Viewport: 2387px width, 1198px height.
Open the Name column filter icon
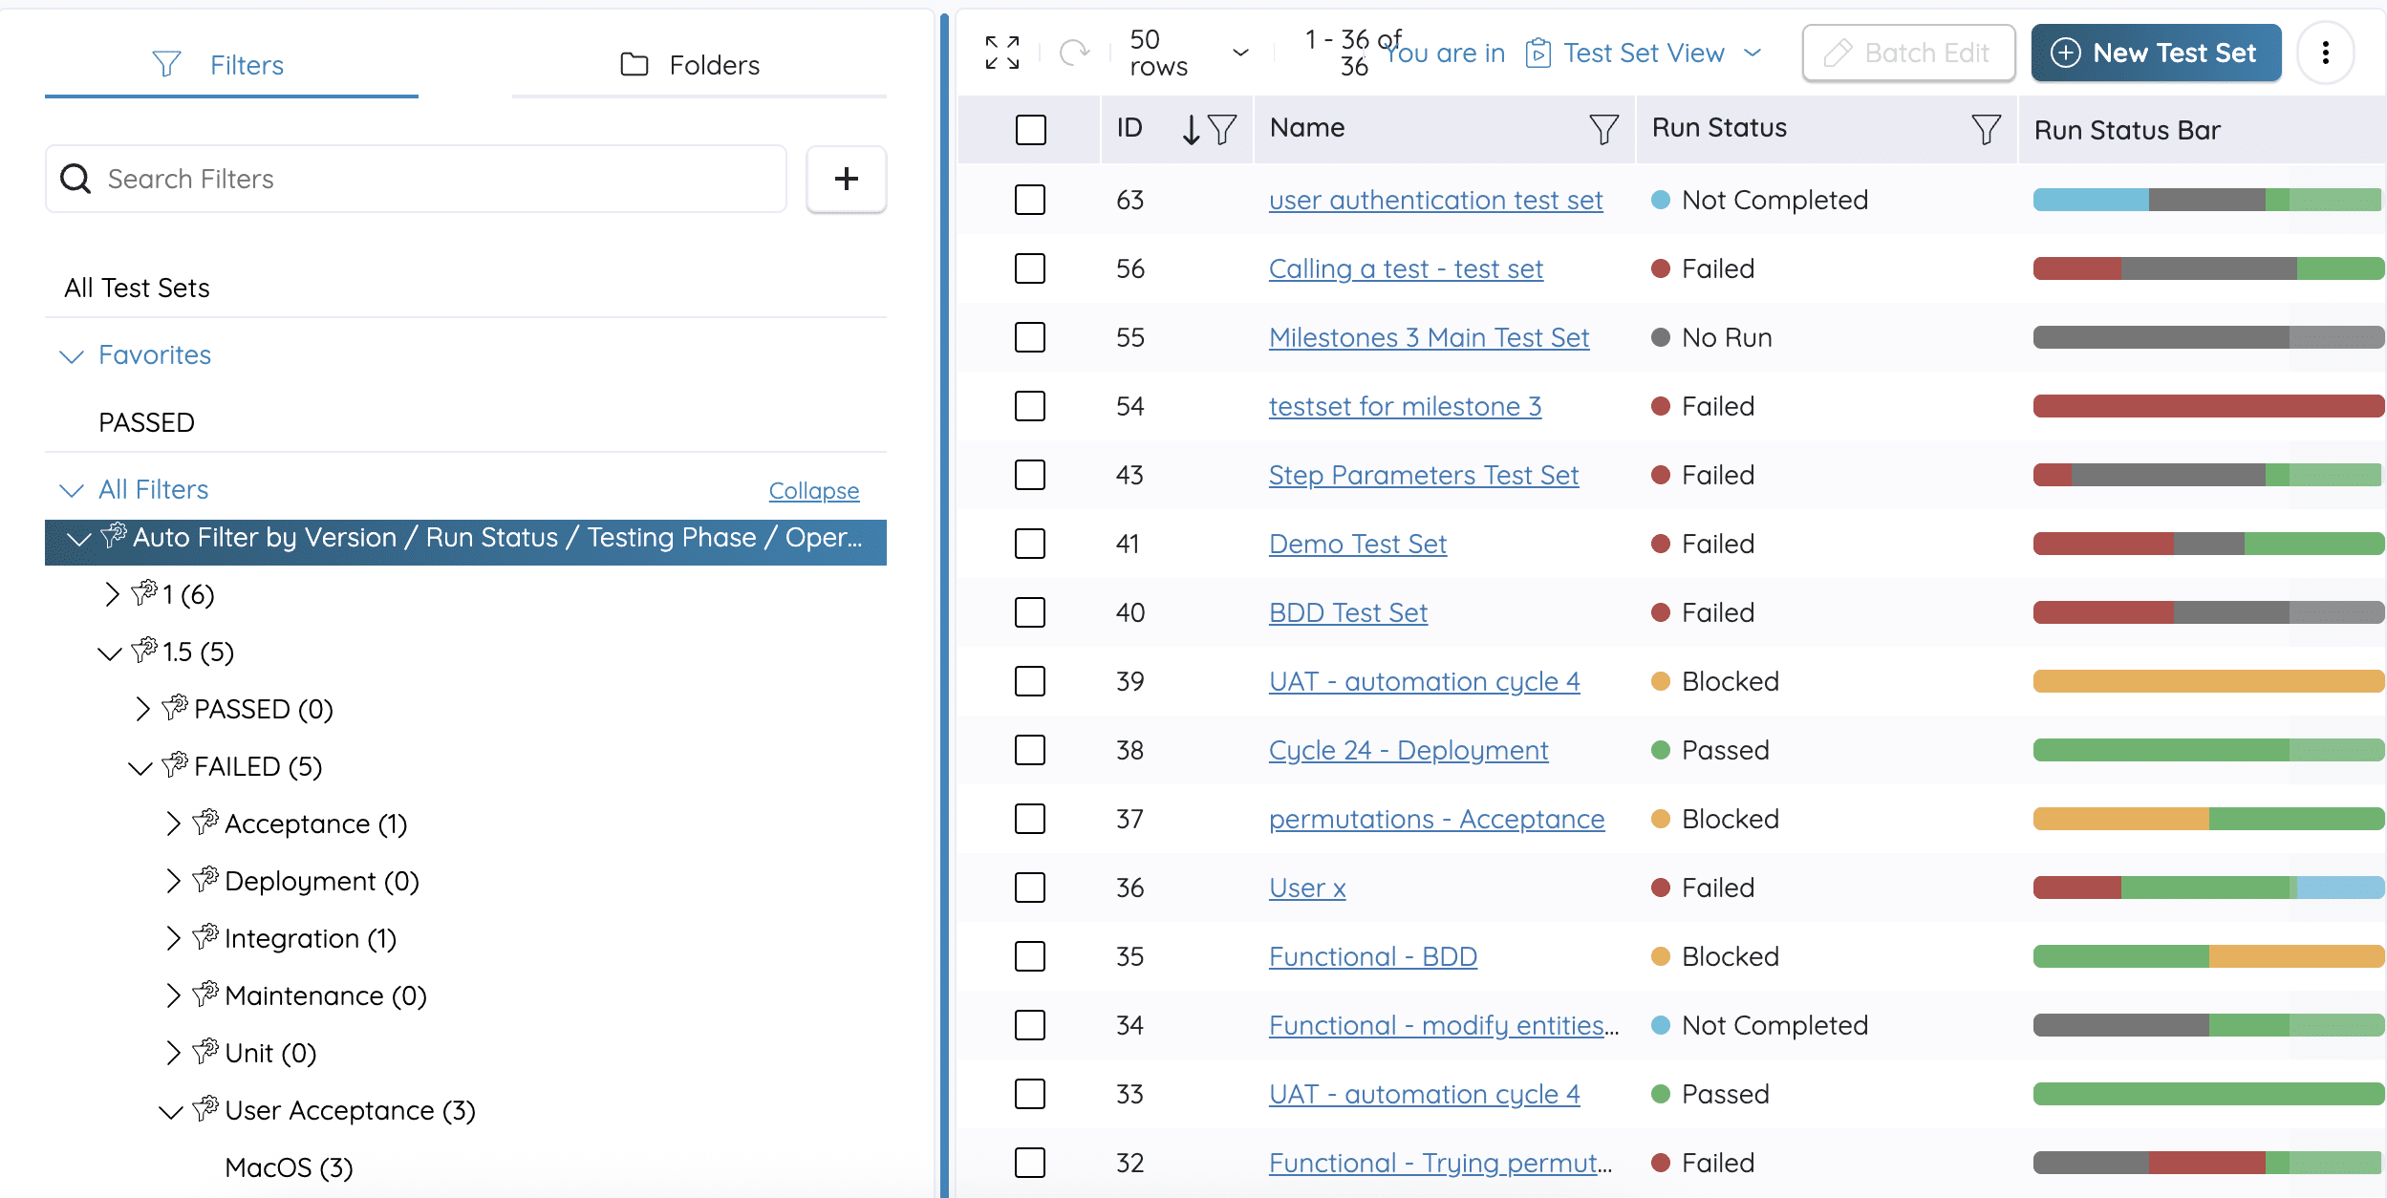[1603, 129]
